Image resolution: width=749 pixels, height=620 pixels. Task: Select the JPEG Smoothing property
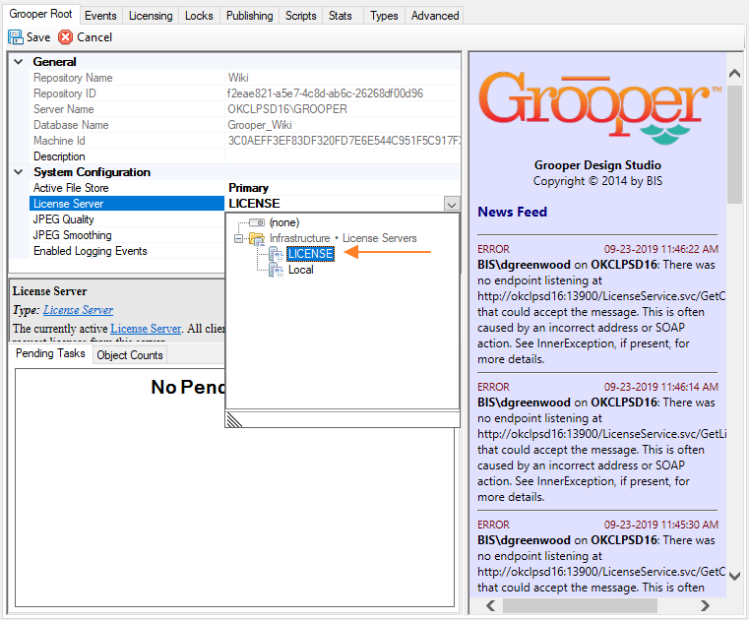[x=127, y=235]
